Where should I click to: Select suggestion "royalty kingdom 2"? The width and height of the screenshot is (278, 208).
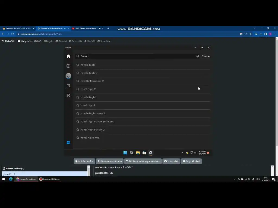click(x=143, y=81)
